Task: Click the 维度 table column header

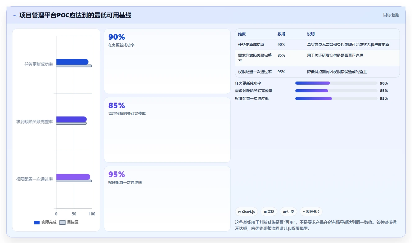Action: (x=242, y=34)
